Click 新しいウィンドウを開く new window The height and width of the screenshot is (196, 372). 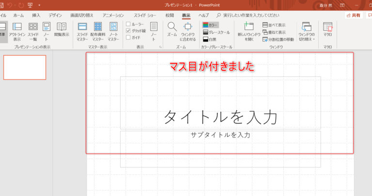pos(249,31)
